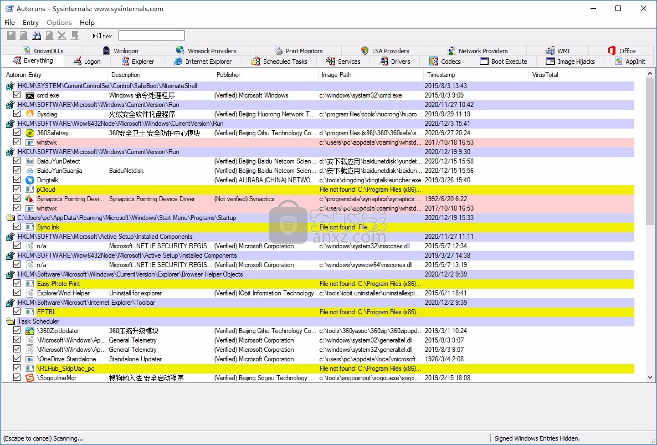The width and height of the screenshot is (657, 445).
Task: Click the OneDrive Standalone entry icon
Action: point(30,359)
